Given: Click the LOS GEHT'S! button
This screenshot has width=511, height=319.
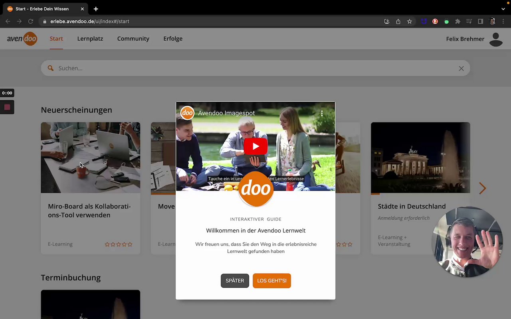Looking at the screenshot, I should tap(272, 281).
